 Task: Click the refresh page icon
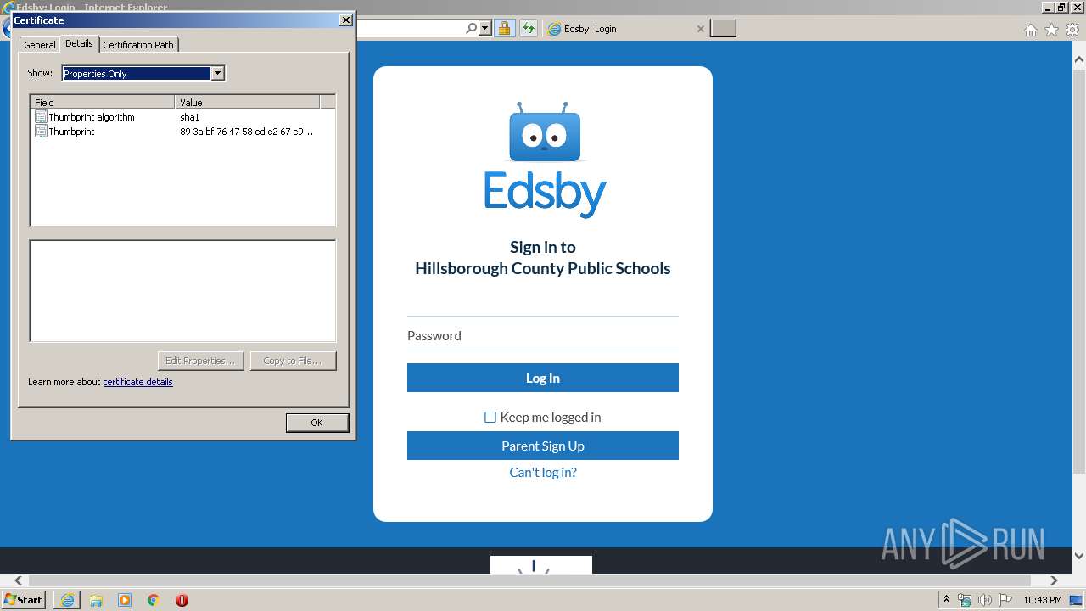coord(529,29)
